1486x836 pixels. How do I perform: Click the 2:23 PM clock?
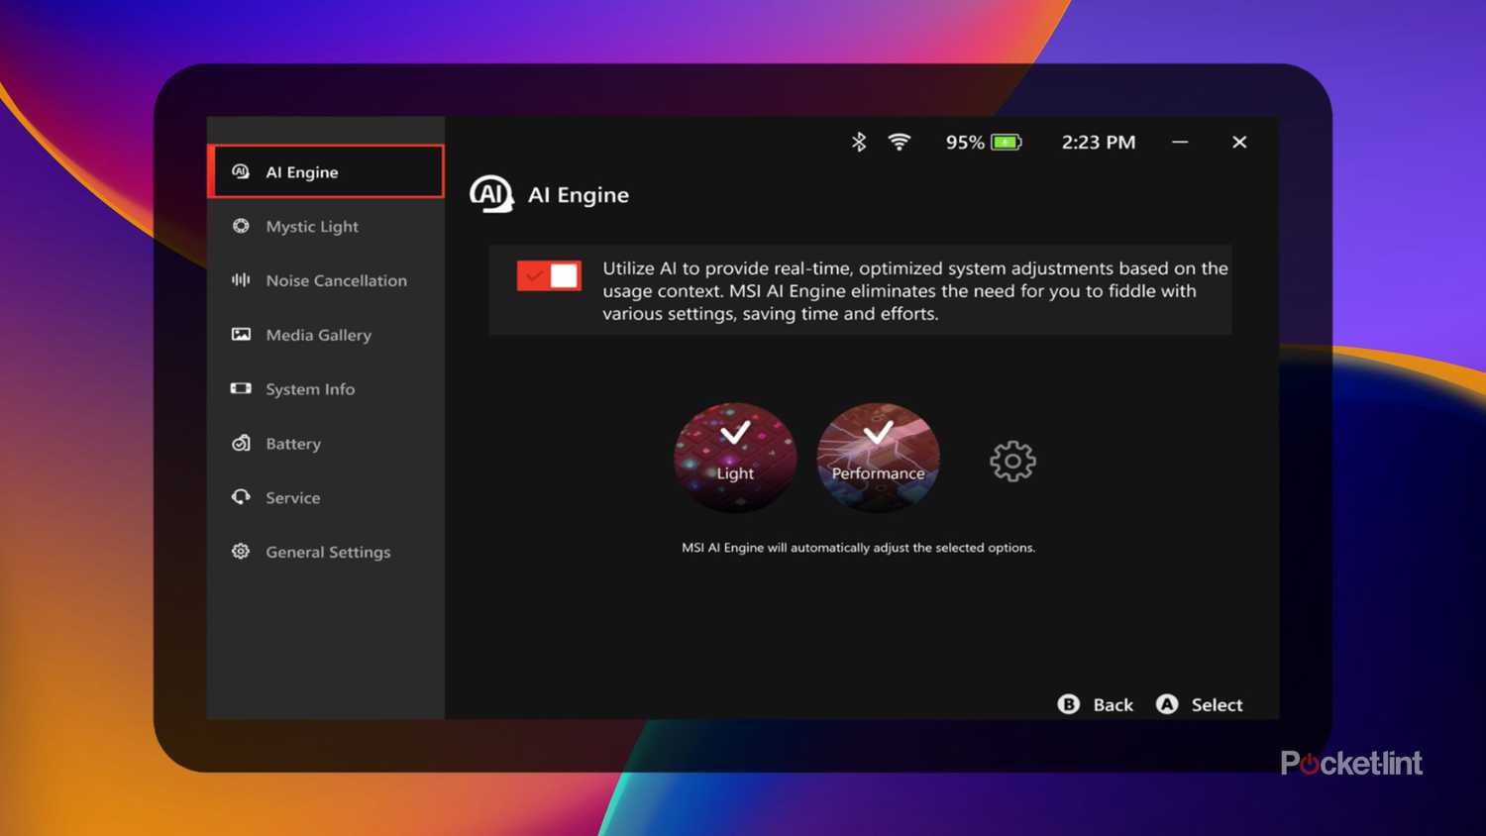click(x=1099, y=143)
